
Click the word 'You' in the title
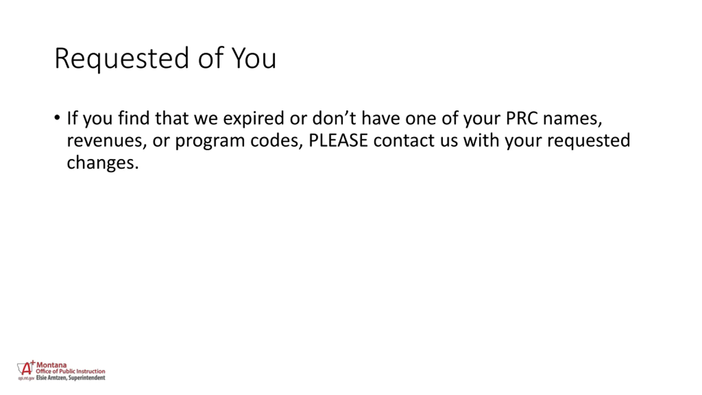click(254, 58)
